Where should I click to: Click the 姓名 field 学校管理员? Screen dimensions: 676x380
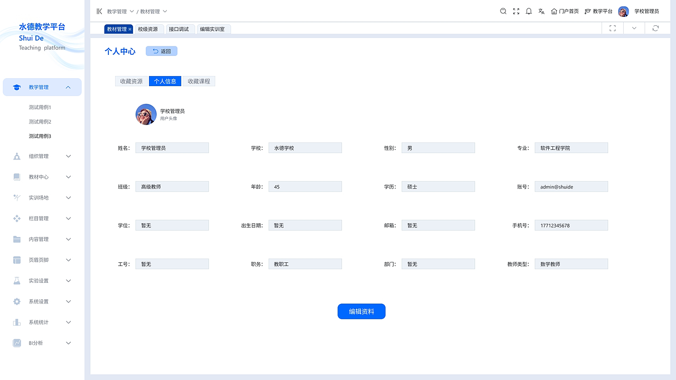point(172,148)
